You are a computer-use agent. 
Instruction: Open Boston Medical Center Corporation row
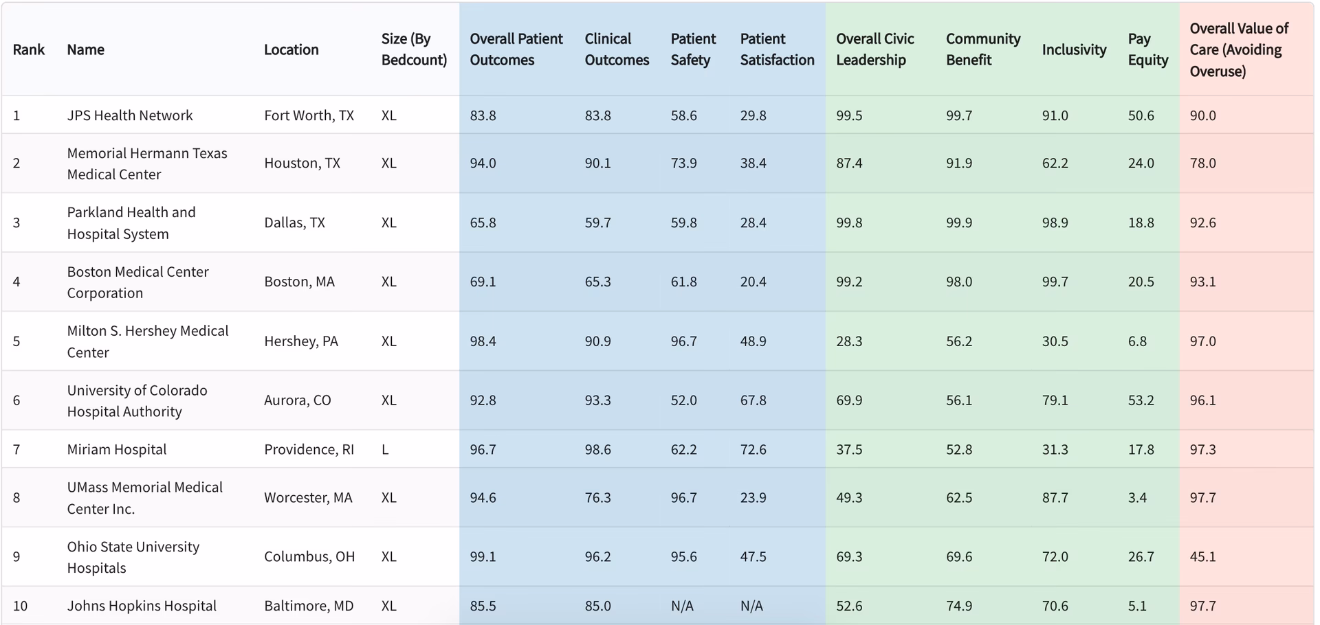tap(137, 282)
